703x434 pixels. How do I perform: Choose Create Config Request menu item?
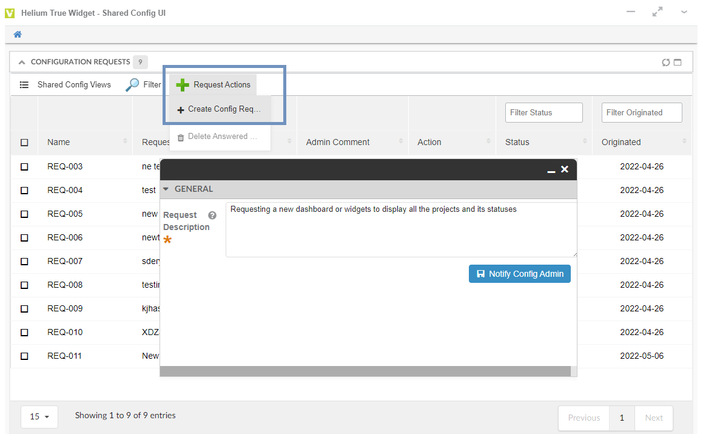(220, 109)
